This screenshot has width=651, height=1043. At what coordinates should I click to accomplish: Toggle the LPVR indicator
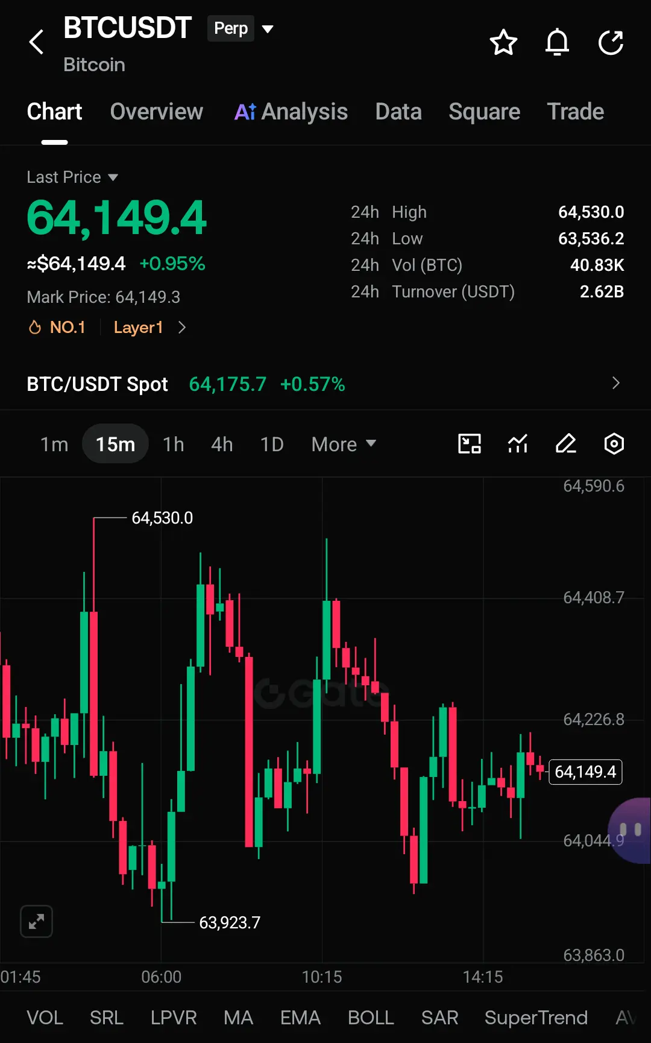(174, 1018)
